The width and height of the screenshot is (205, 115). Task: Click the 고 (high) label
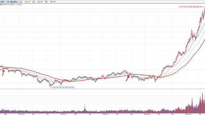pos(33,2)
